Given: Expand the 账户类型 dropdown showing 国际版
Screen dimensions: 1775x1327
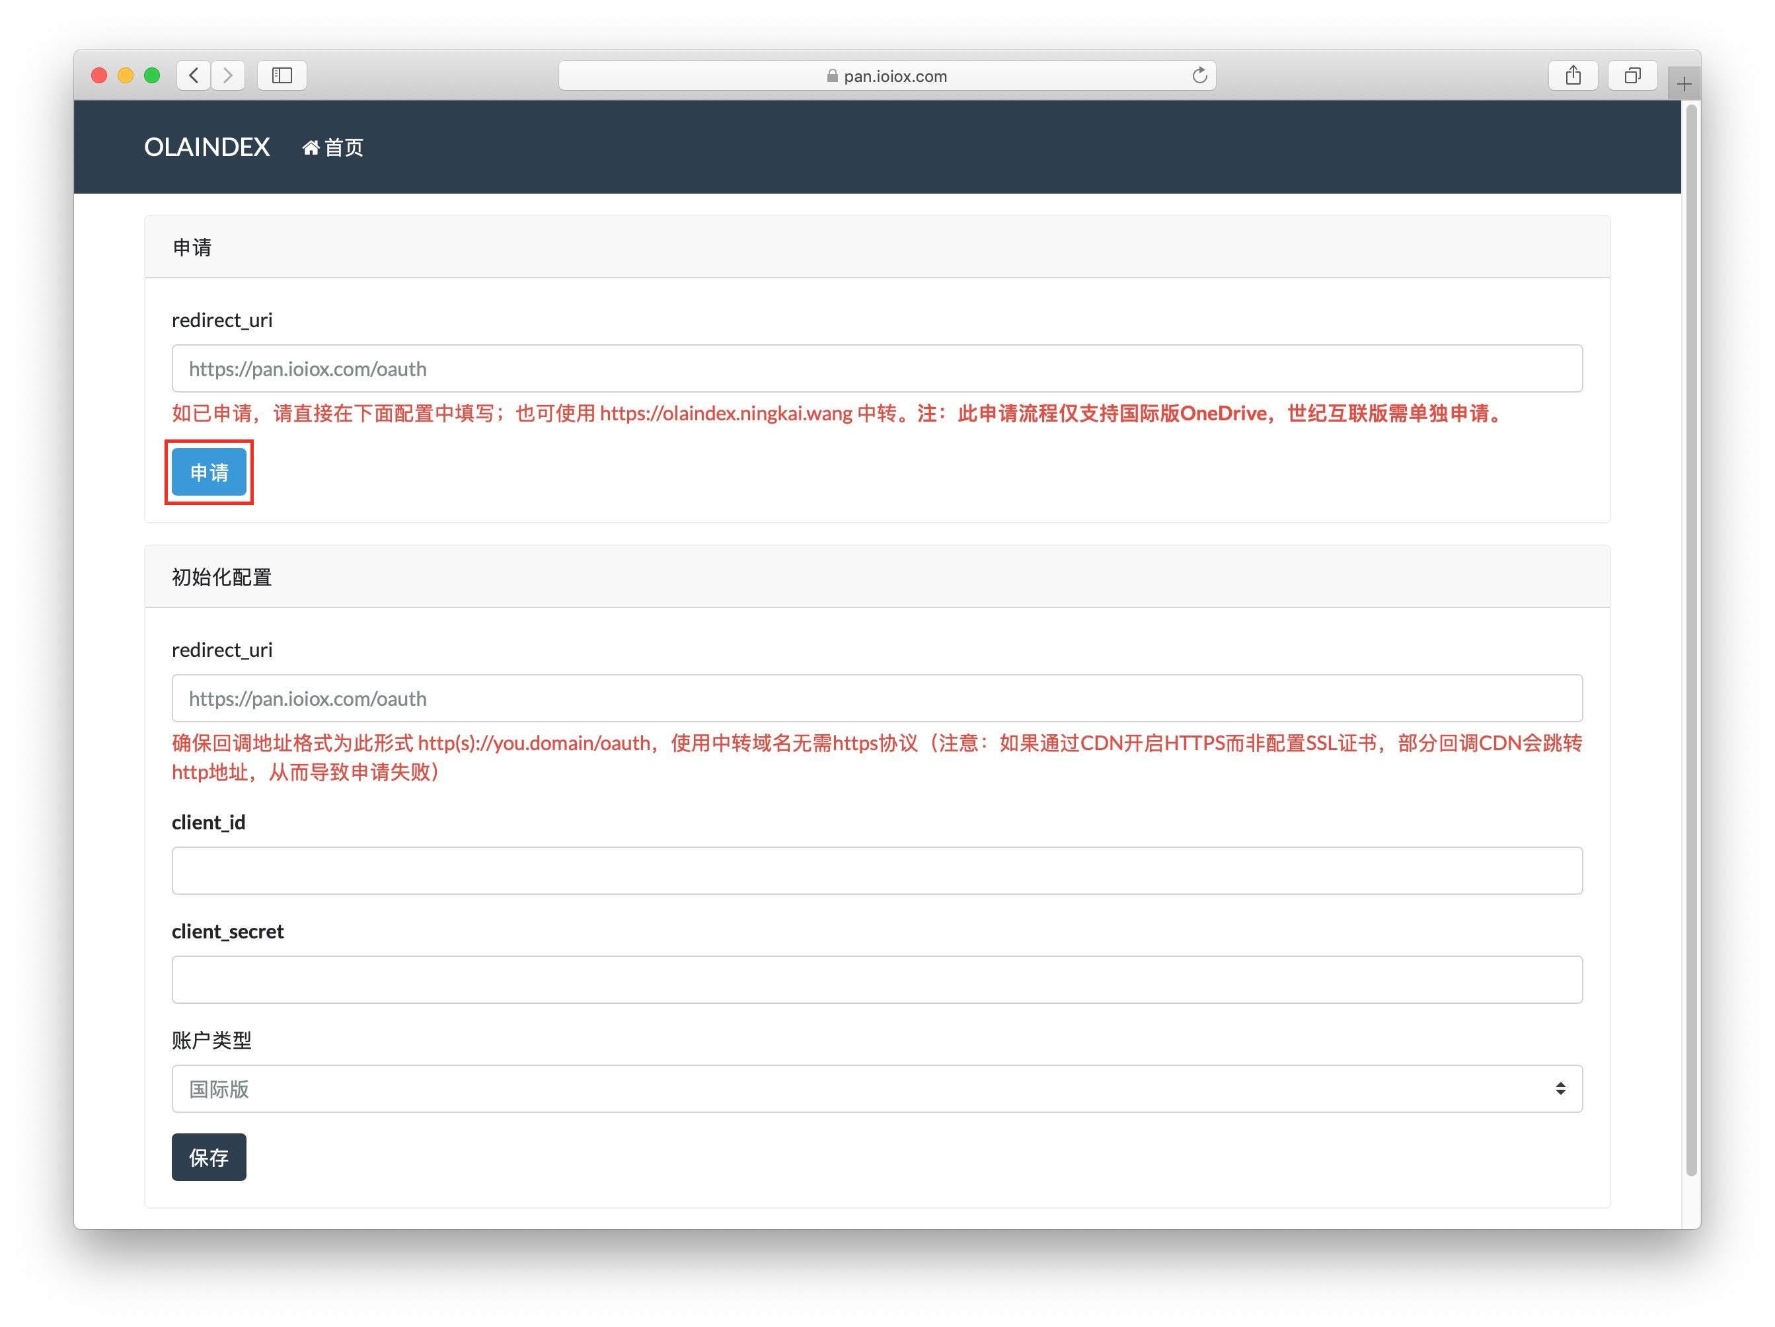Looking at the screenshot, I should pos(876,1088).
